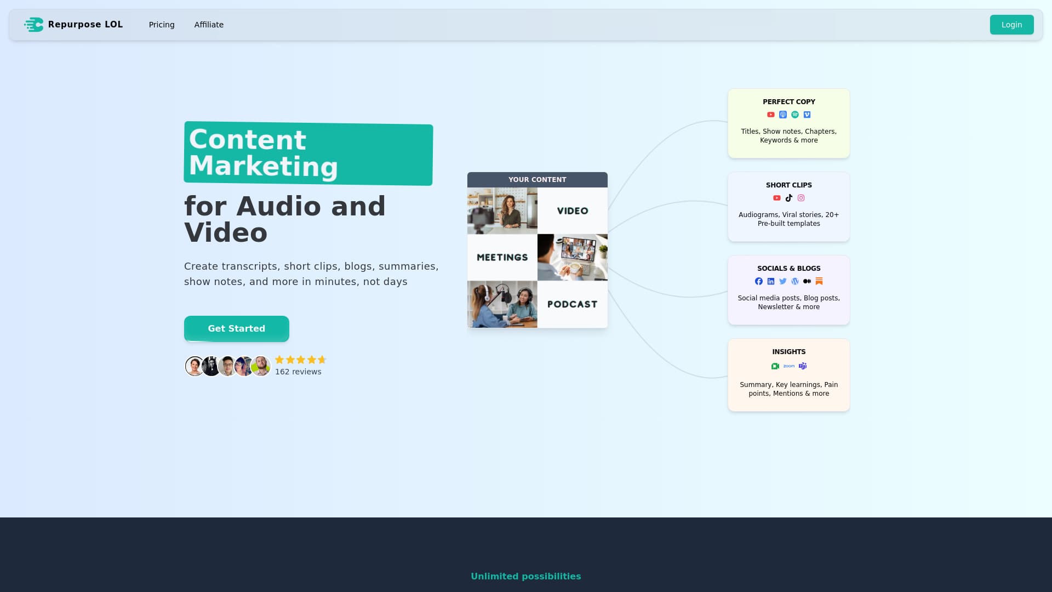Click the WordPress icon in Socials & Blogs
This screenshot has width=1052, height=592.
point(795,281)
